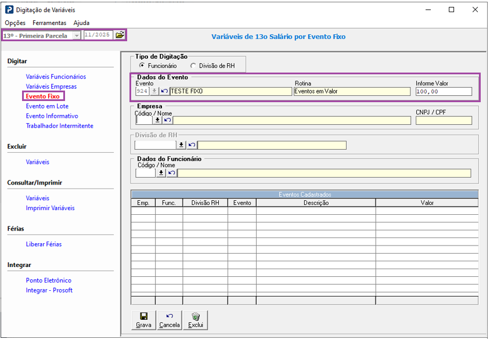Open the Opções menu
This screenshot has height=339, width=490.
(15, 23)
